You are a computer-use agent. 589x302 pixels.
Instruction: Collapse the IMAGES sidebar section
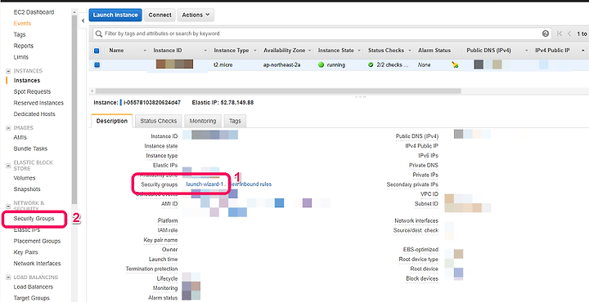pos(8,128)
